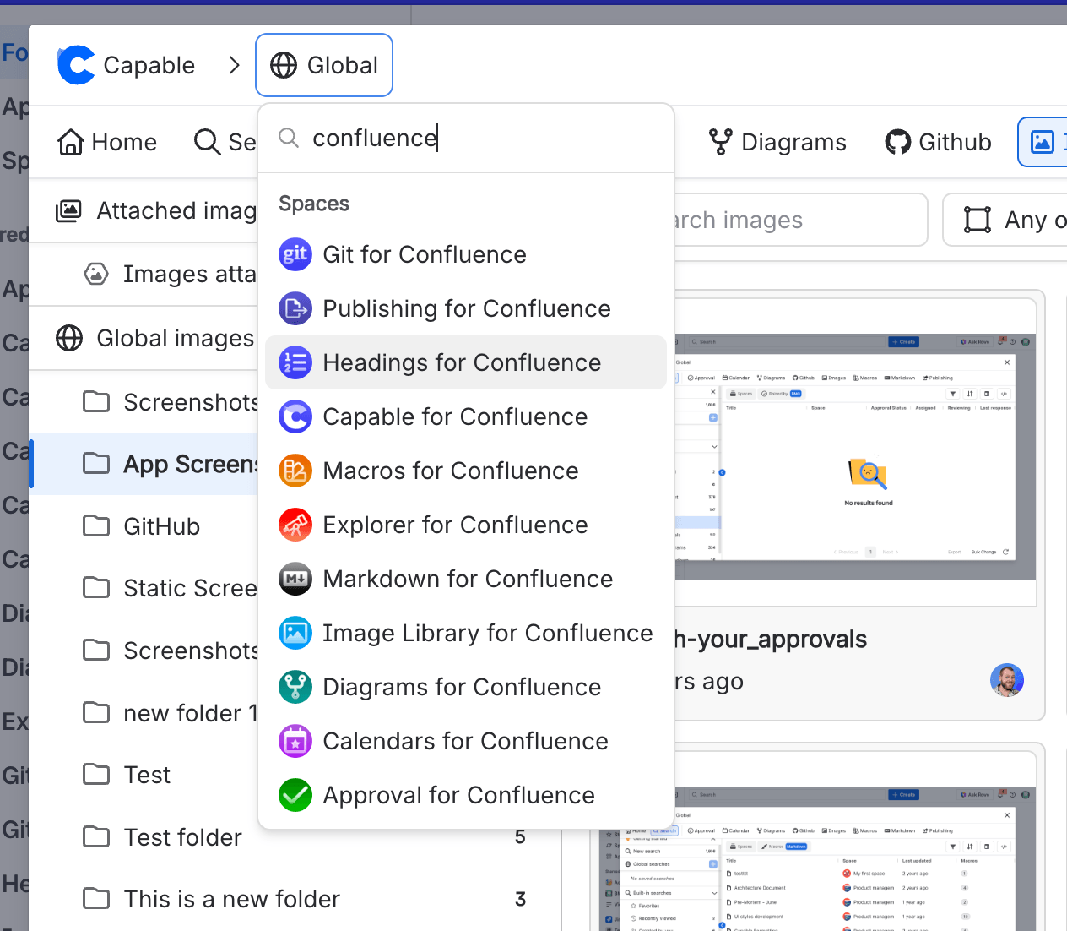The image size is (1067, 931).
Task: Open the Calendars for Confluence icon
Action: 295,741
